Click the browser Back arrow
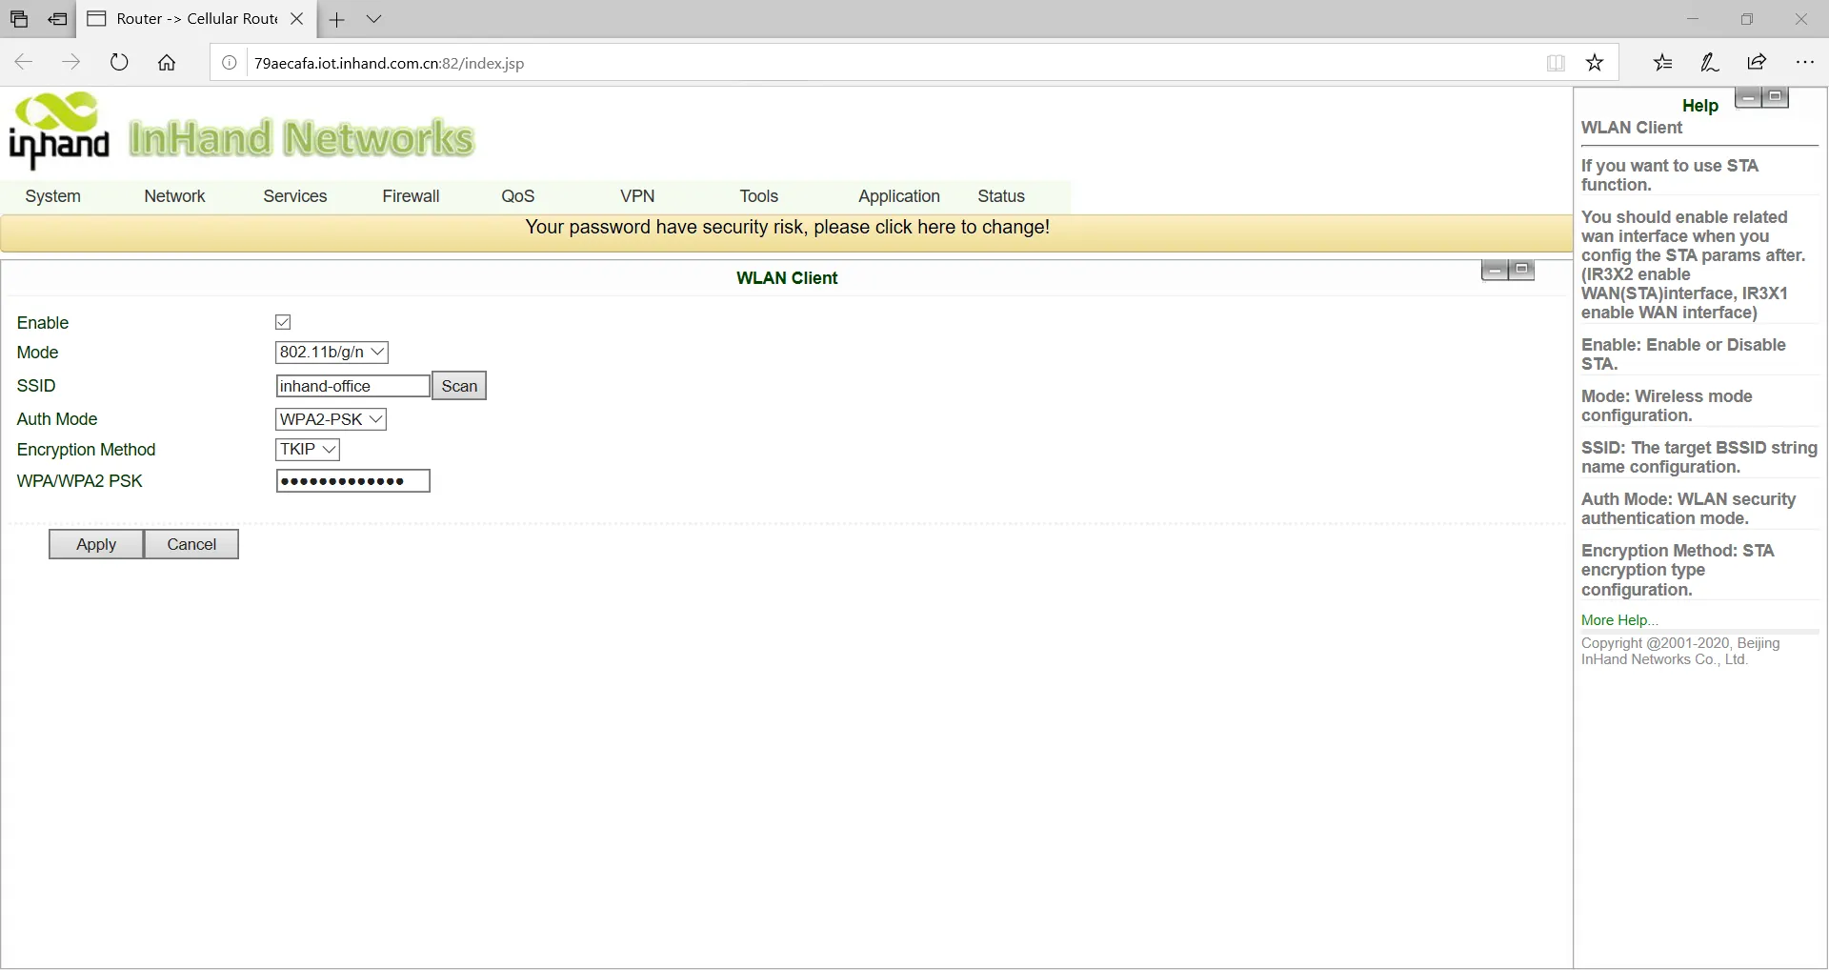This screenshot has height=970, width=1829. click(24, 63)
